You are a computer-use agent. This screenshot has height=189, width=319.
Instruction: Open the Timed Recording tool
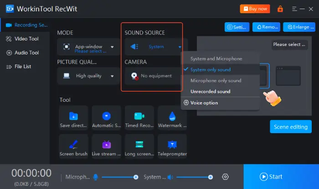point(139,118)
